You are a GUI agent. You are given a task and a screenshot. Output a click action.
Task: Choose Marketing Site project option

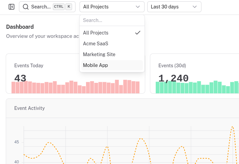(x=99, y=54)
